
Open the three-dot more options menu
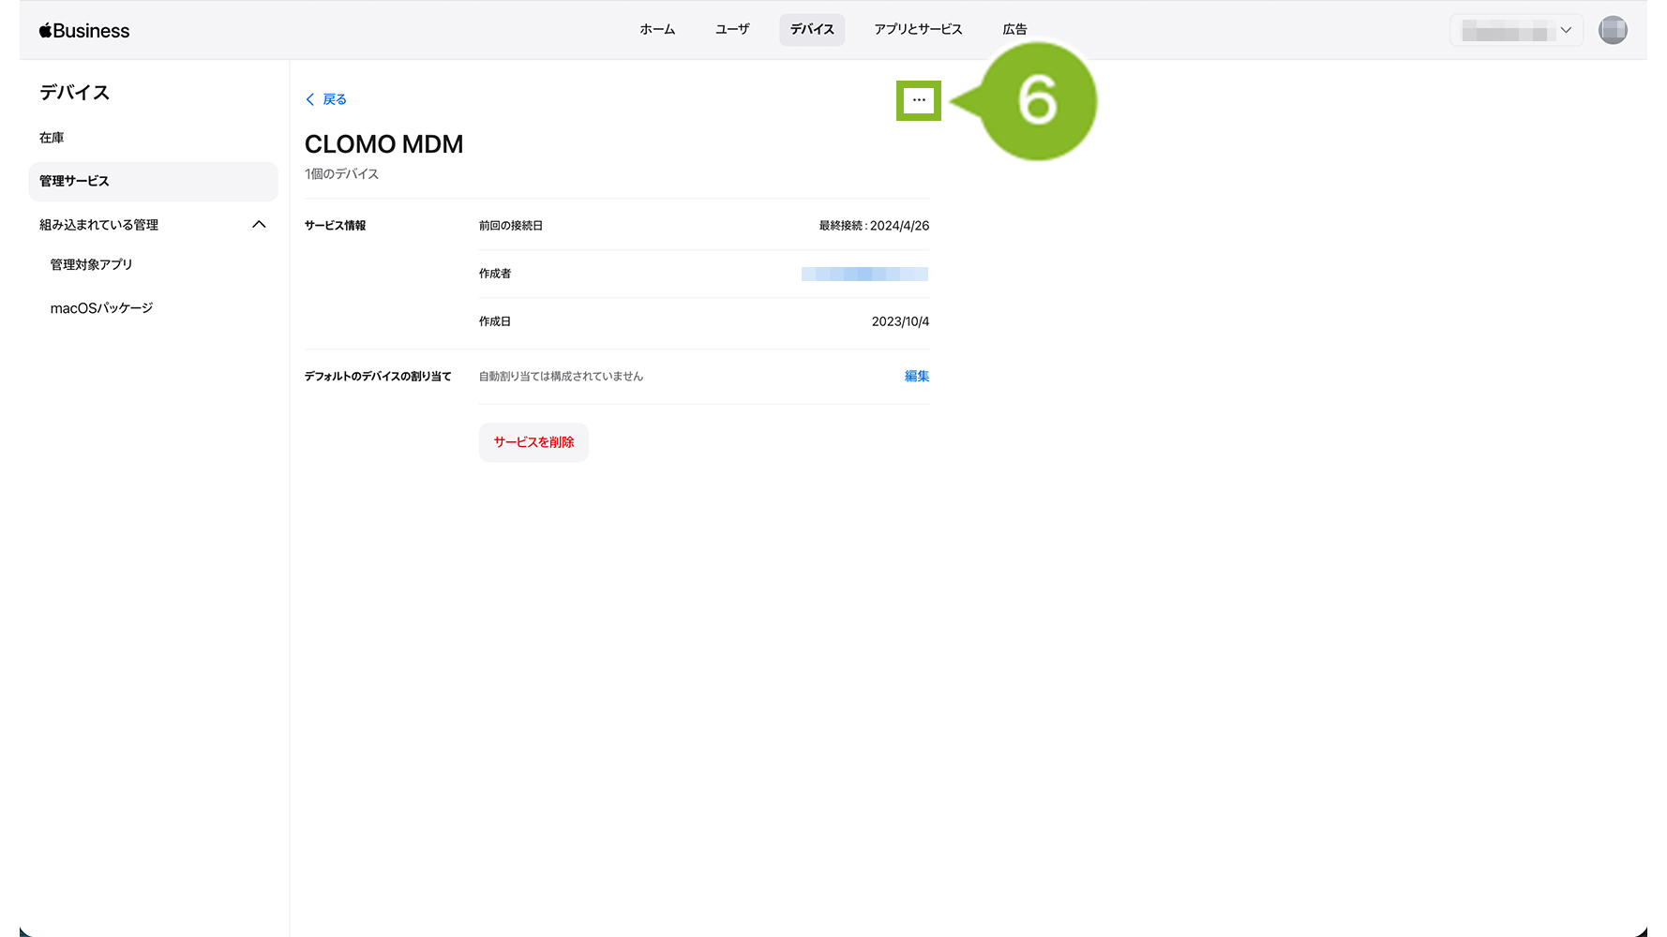[918, 100]
